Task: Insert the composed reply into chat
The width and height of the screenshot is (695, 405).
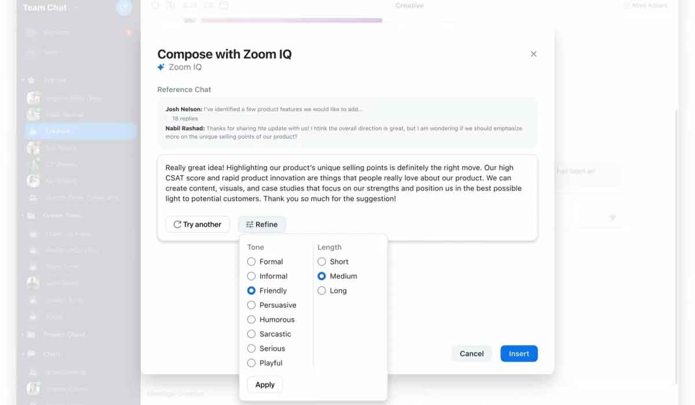Action: click(519, 354)
